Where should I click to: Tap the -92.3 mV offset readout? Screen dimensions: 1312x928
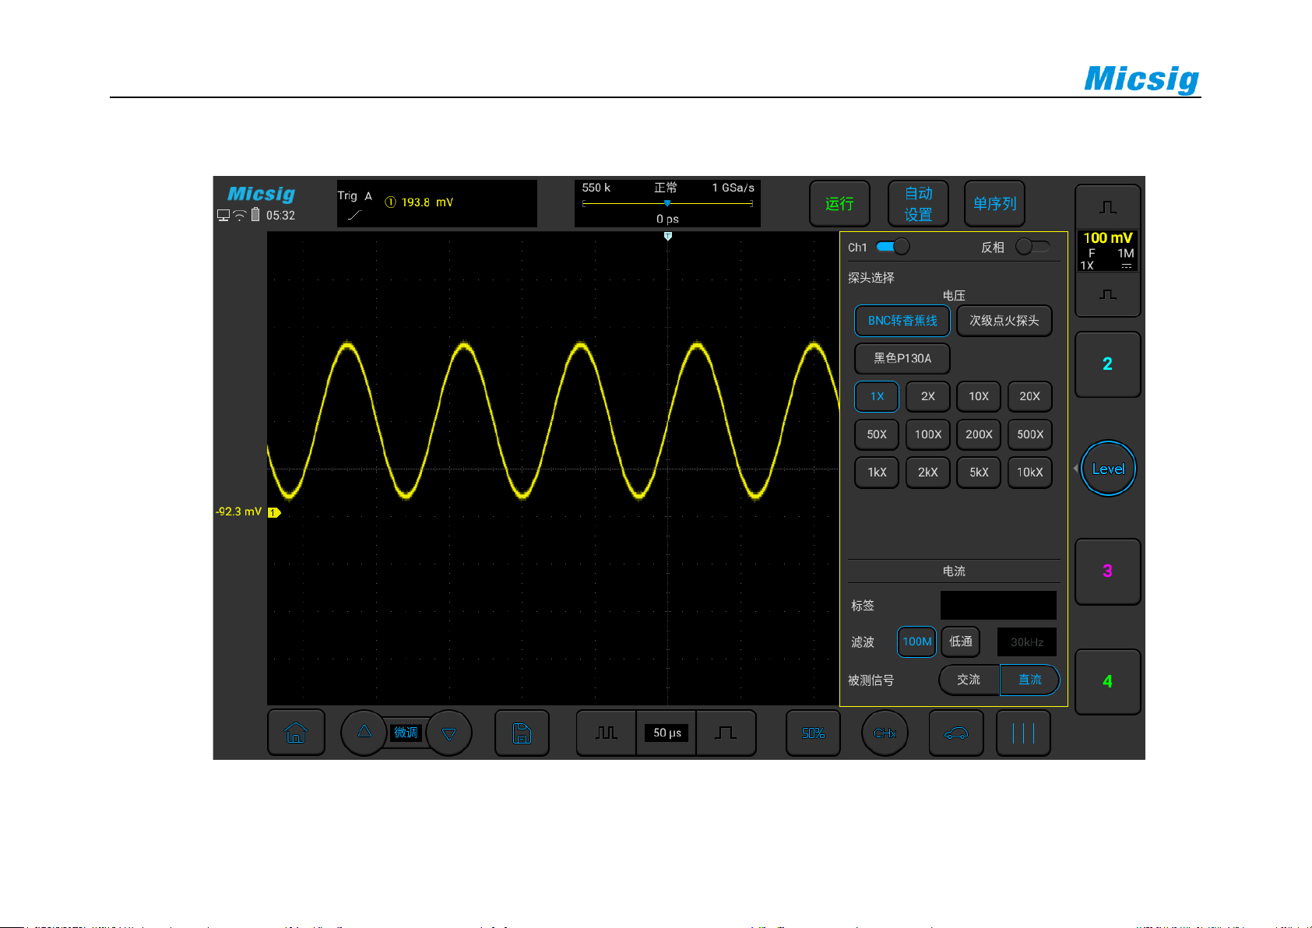238,511
